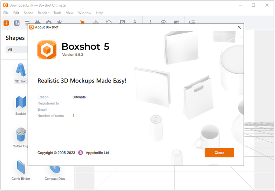Viewport: 275px width, 191px height.
Task: Close the About Boxshot dialog with X
Action: point(239,27)
